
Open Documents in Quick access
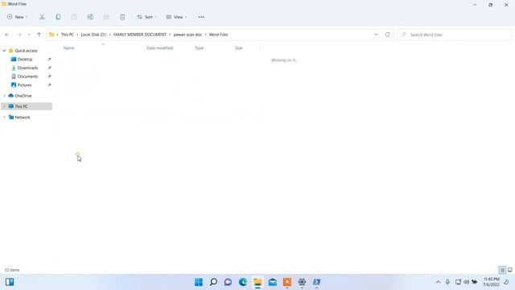click(x=27, y=77)
